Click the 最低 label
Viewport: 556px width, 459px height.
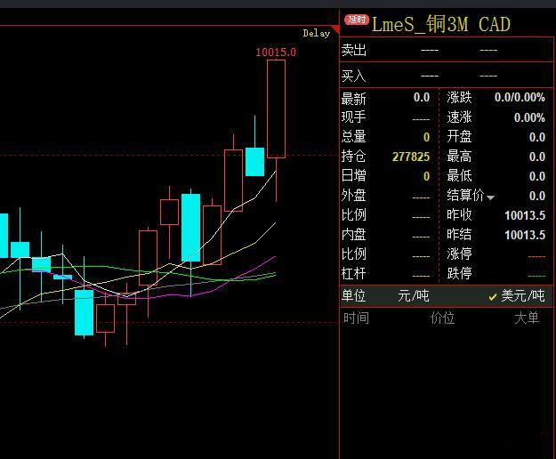pos(459,176)
